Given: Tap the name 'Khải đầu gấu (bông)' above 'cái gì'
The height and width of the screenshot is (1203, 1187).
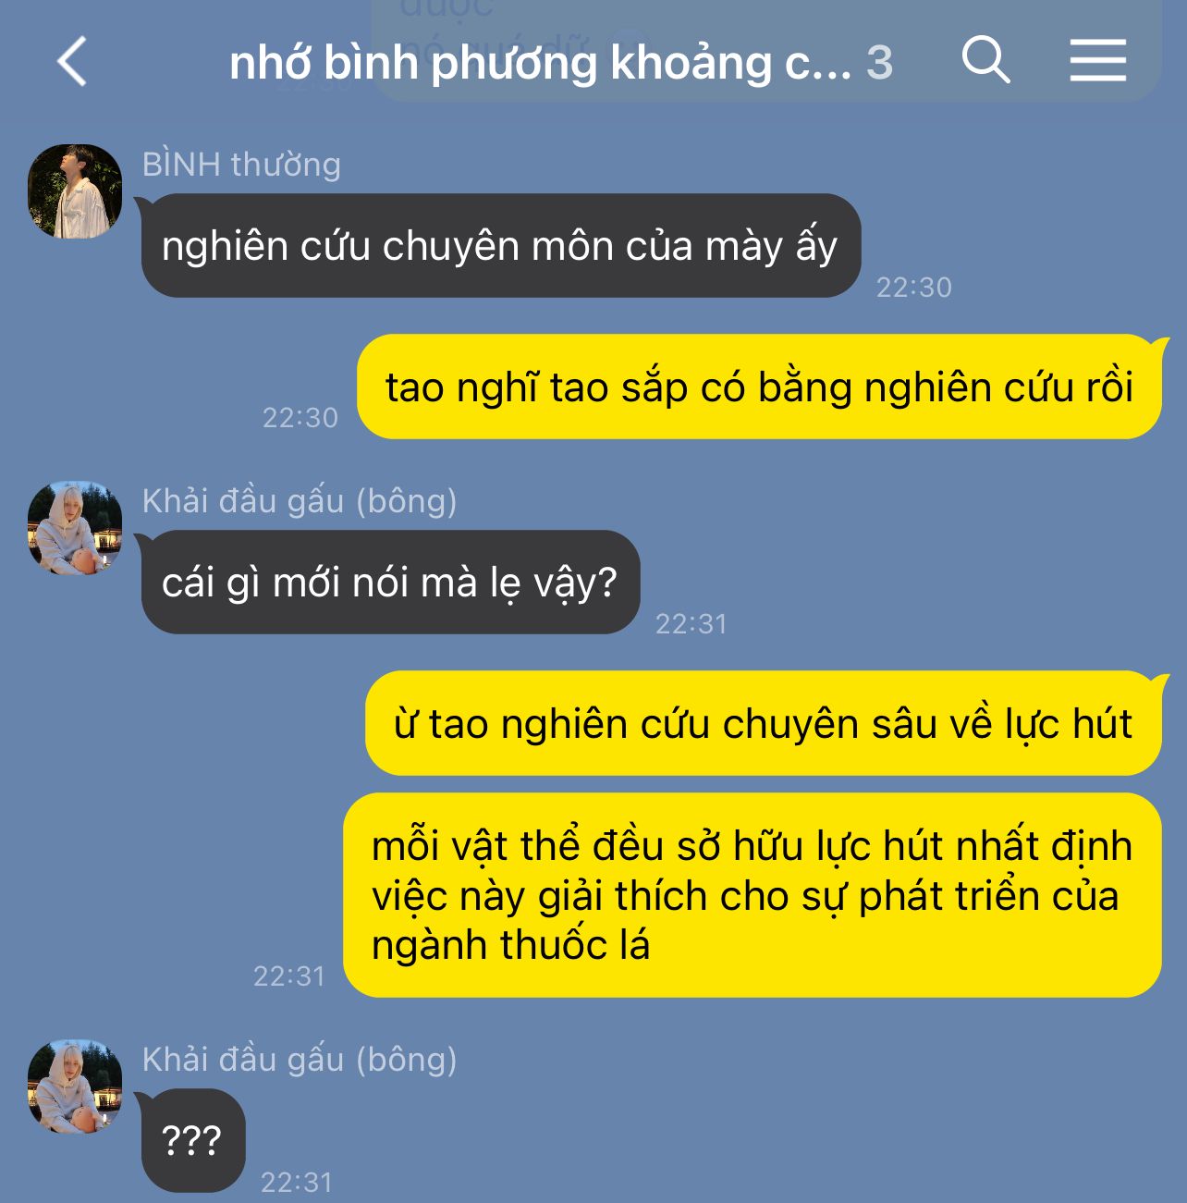Looking at the screenshot, I should (x=300, y=501).
